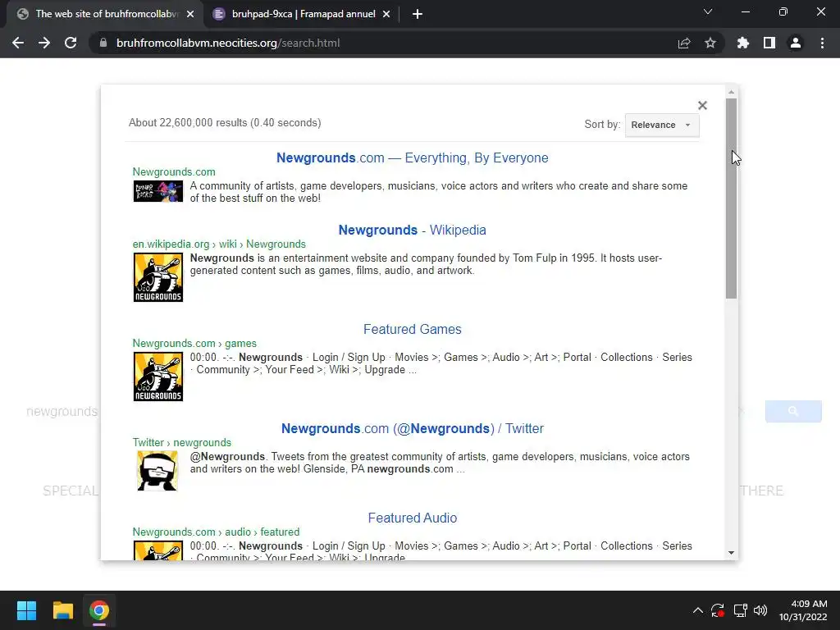Viewport: 840px width, 630px height.
Task: Click the en.wikipedia.org › wiki › Newgrounds URL
Action: pyautogui.click(x=219, y=244)
